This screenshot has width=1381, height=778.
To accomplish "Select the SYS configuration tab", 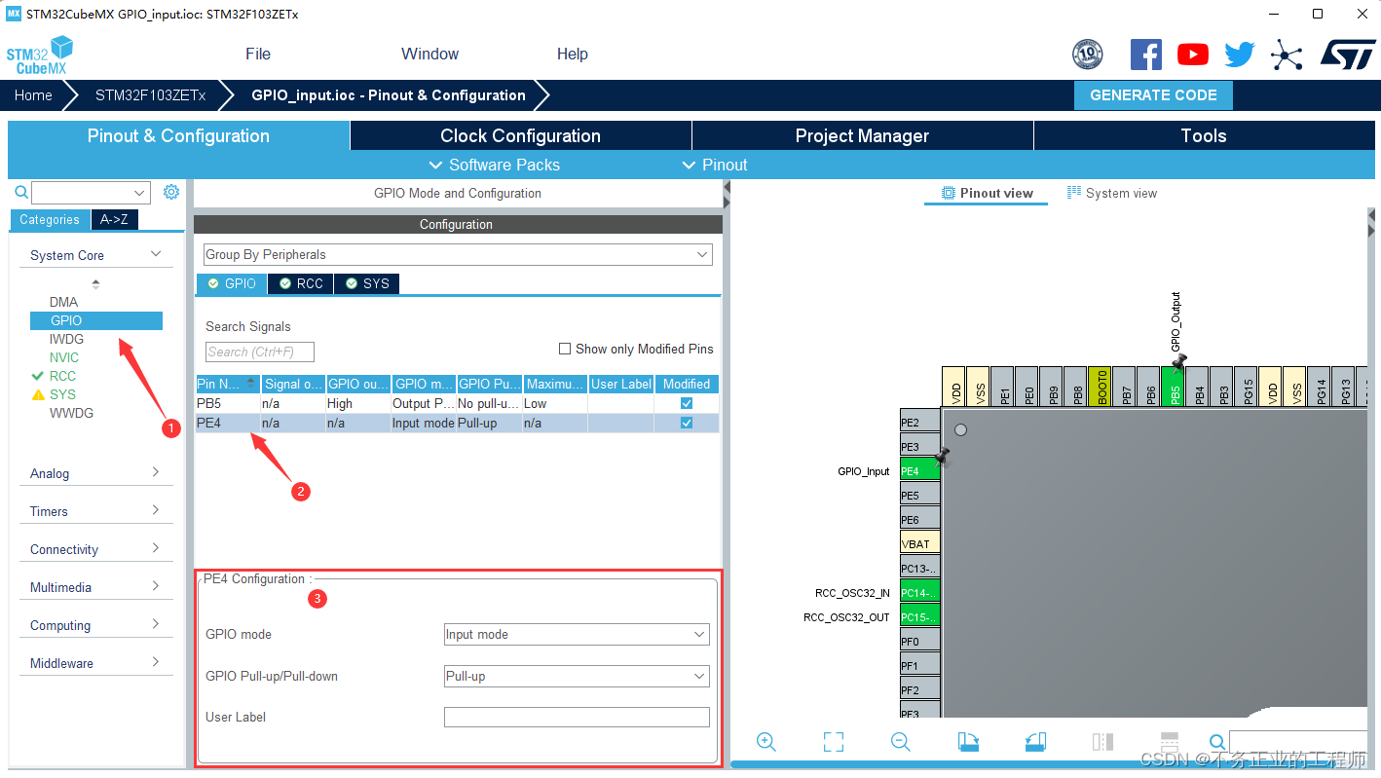I will (367, 283).
